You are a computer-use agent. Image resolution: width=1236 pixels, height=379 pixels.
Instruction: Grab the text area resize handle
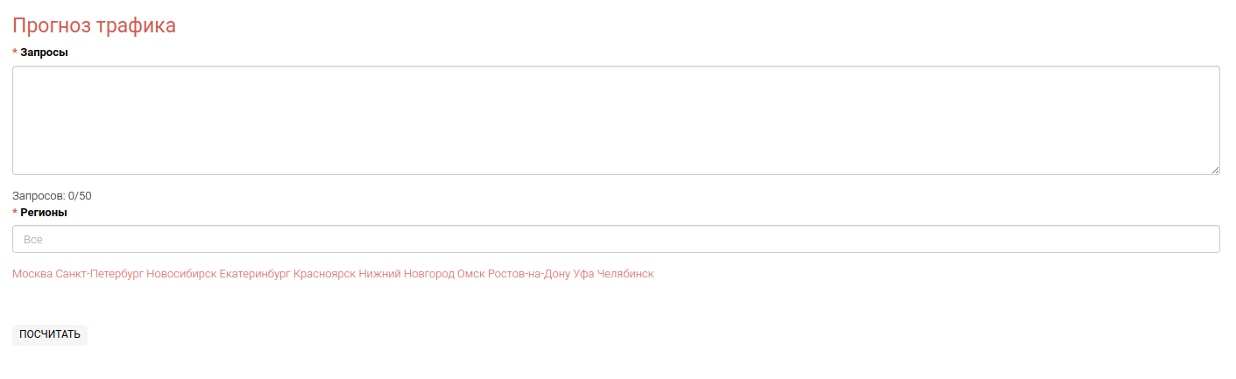tap(1214, 169)
